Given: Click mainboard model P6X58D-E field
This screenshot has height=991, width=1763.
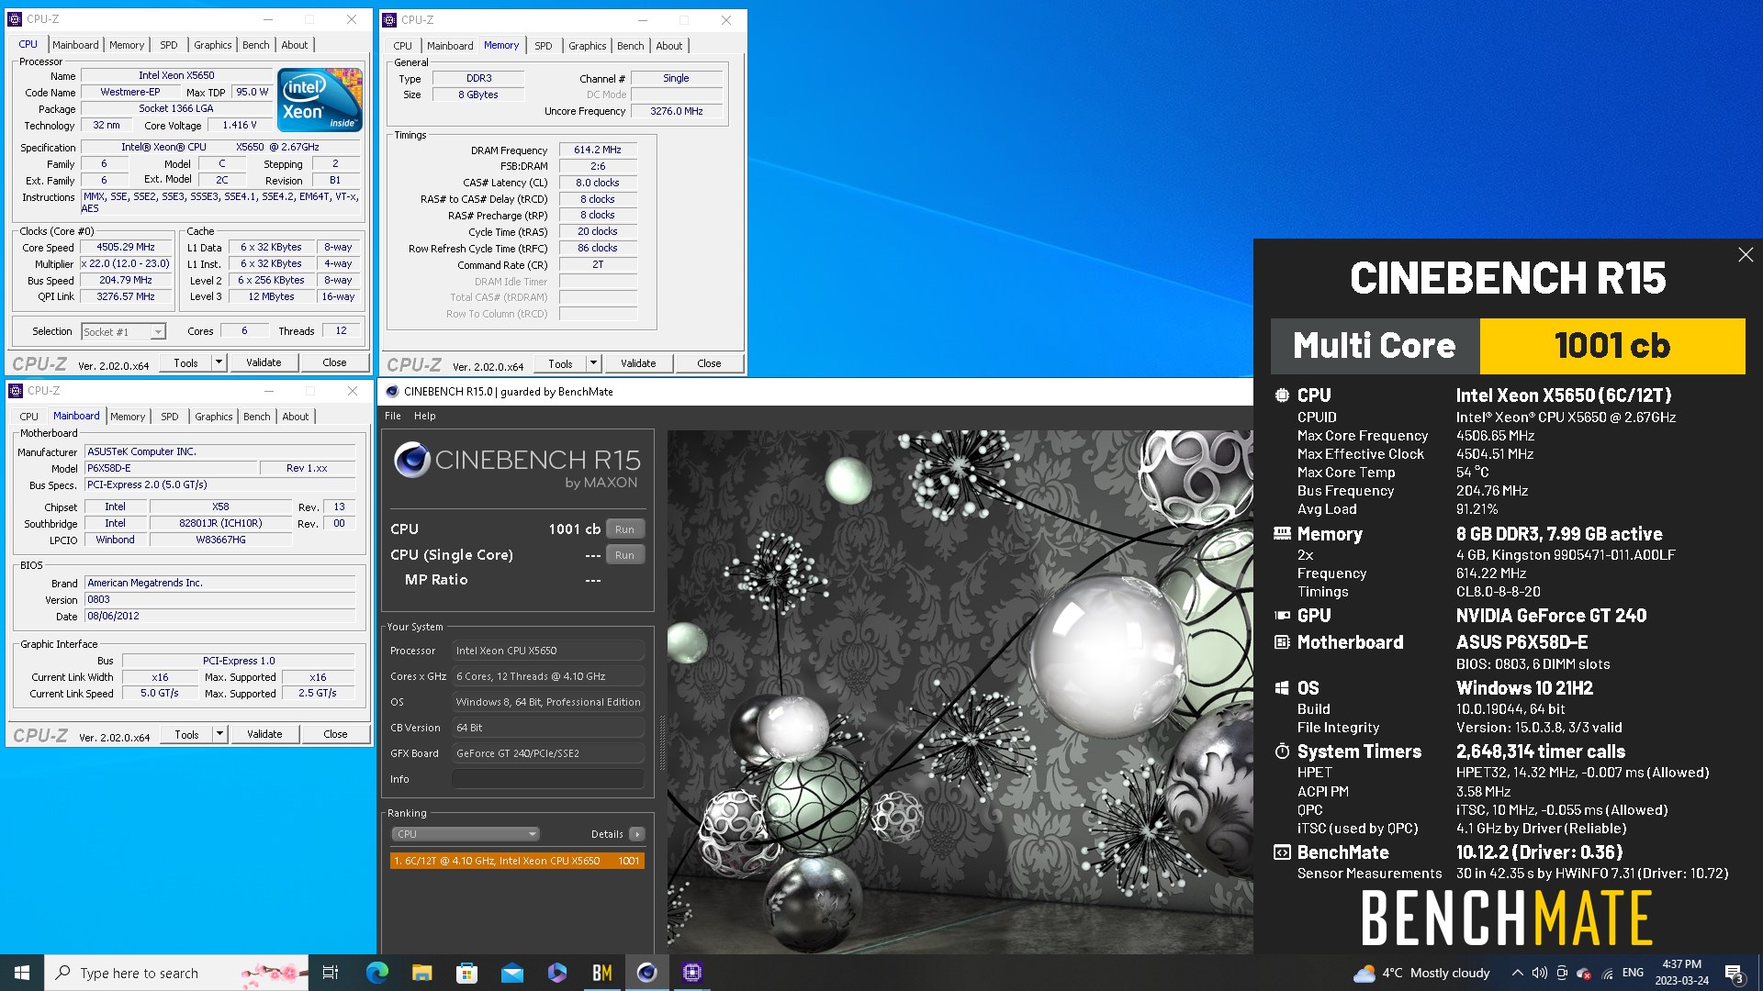Looking at the screenshot, I should (171, 468).
